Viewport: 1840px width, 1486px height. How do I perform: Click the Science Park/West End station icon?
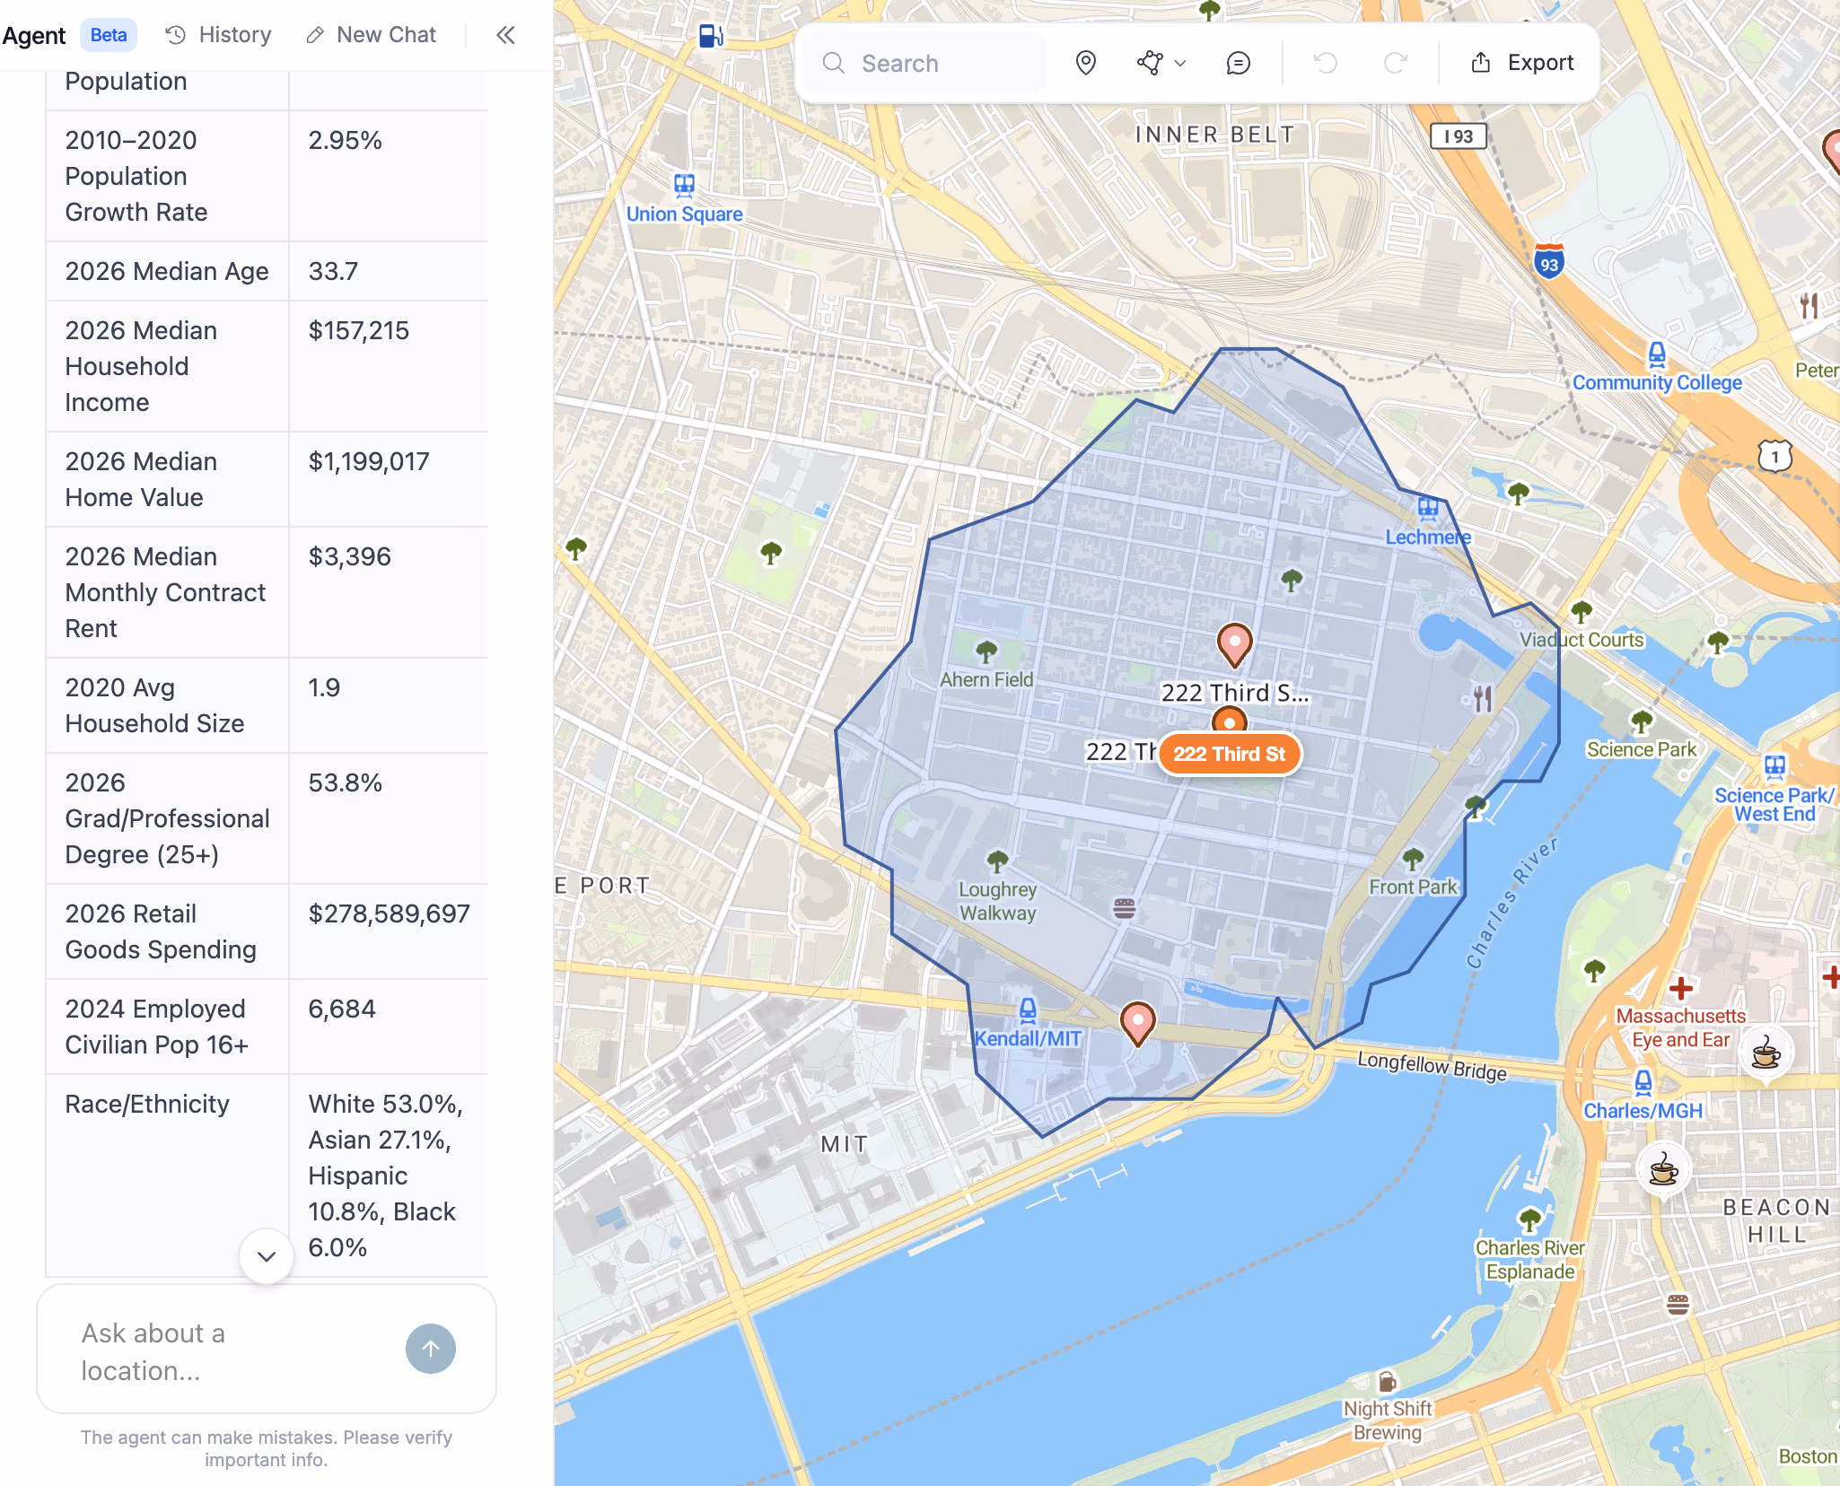[x=1774, y=766]
